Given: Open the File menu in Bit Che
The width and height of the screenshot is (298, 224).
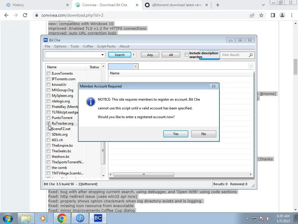Looking at the screenshot, I should tap(47, 46).
